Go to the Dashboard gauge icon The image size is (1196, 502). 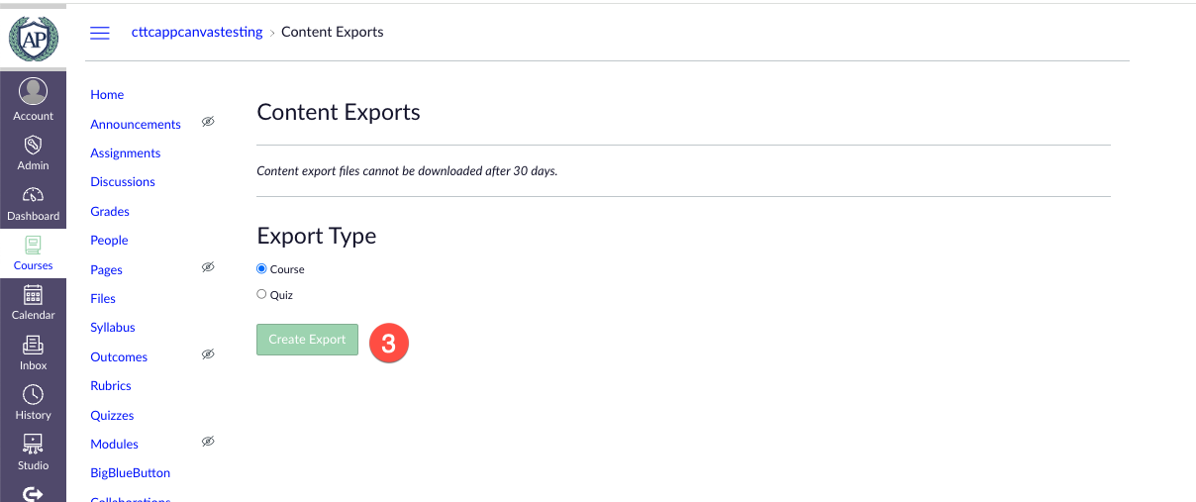click(x=33, y=195)
